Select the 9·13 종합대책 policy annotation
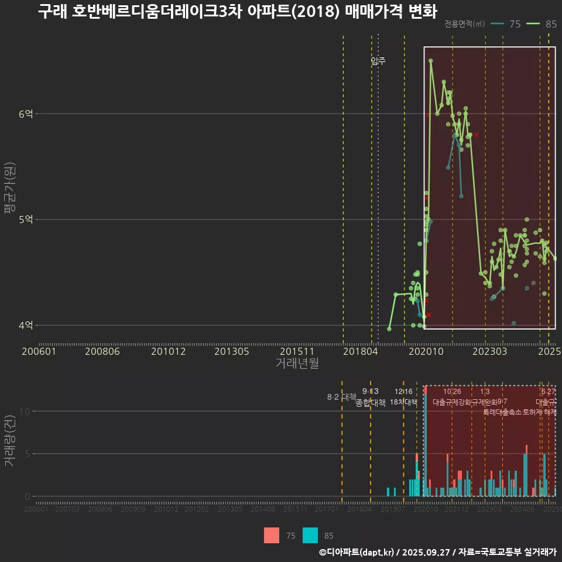The image size is (562, 562). (371, 397)
